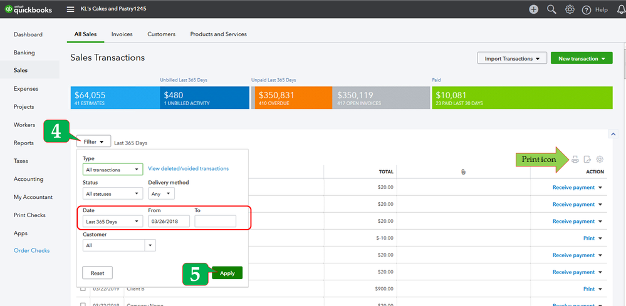Open table settings gear icon
The width and height of the screenshot is (626, 306).
point(600,160)
